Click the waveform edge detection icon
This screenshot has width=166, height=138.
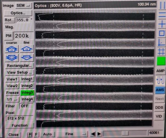(160, 80)
